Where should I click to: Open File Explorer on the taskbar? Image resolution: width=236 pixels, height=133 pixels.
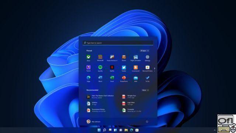[x=126, y=130]
